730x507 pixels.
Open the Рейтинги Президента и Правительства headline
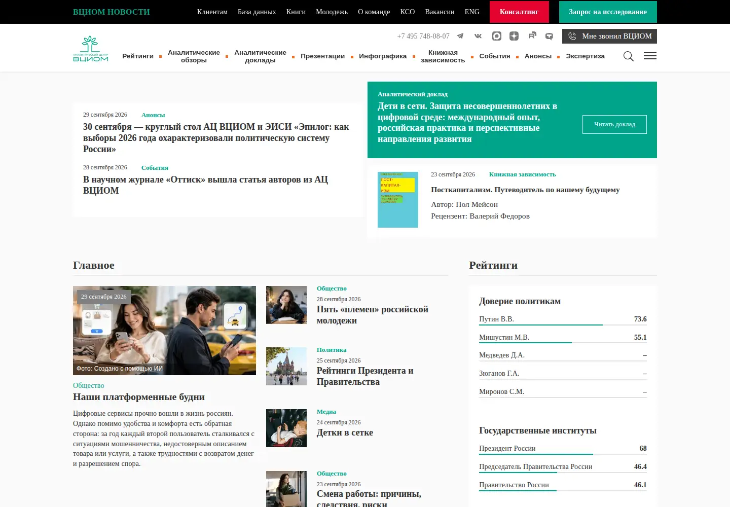pos(365,376)
